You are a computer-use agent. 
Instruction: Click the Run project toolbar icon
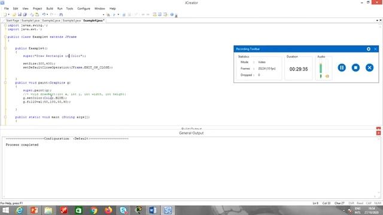point(114,14)
